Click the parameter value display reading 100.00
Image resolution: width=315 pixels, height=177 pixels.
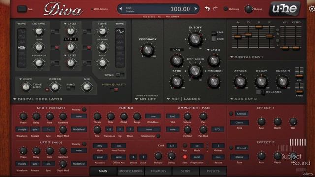click(180, 9)
